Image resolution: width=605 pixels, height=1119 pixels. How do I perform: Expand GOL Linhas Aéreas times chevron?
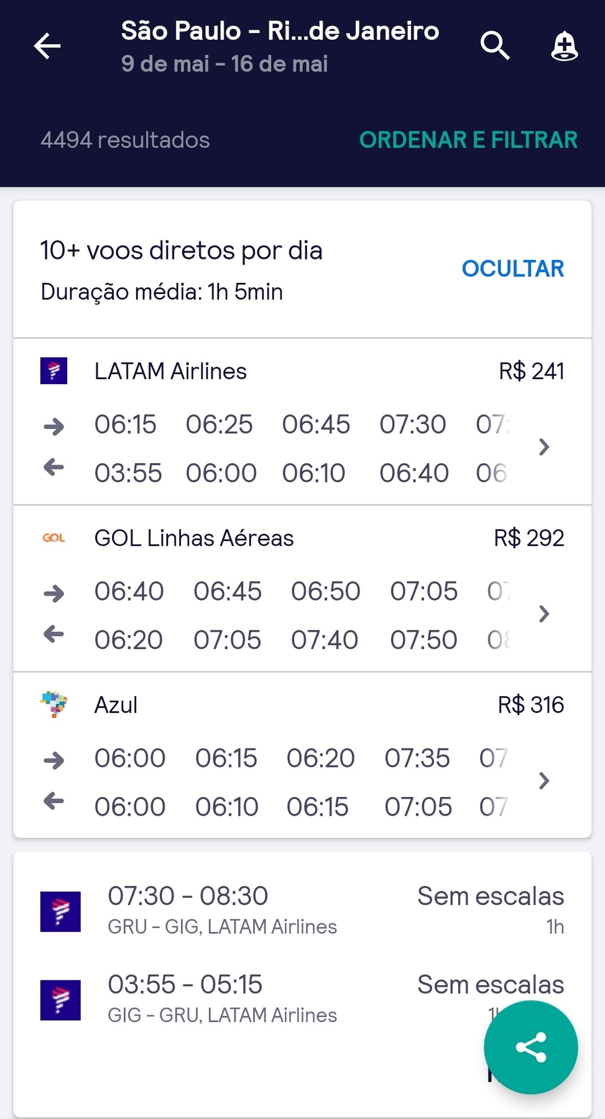[x=544, y=614]
